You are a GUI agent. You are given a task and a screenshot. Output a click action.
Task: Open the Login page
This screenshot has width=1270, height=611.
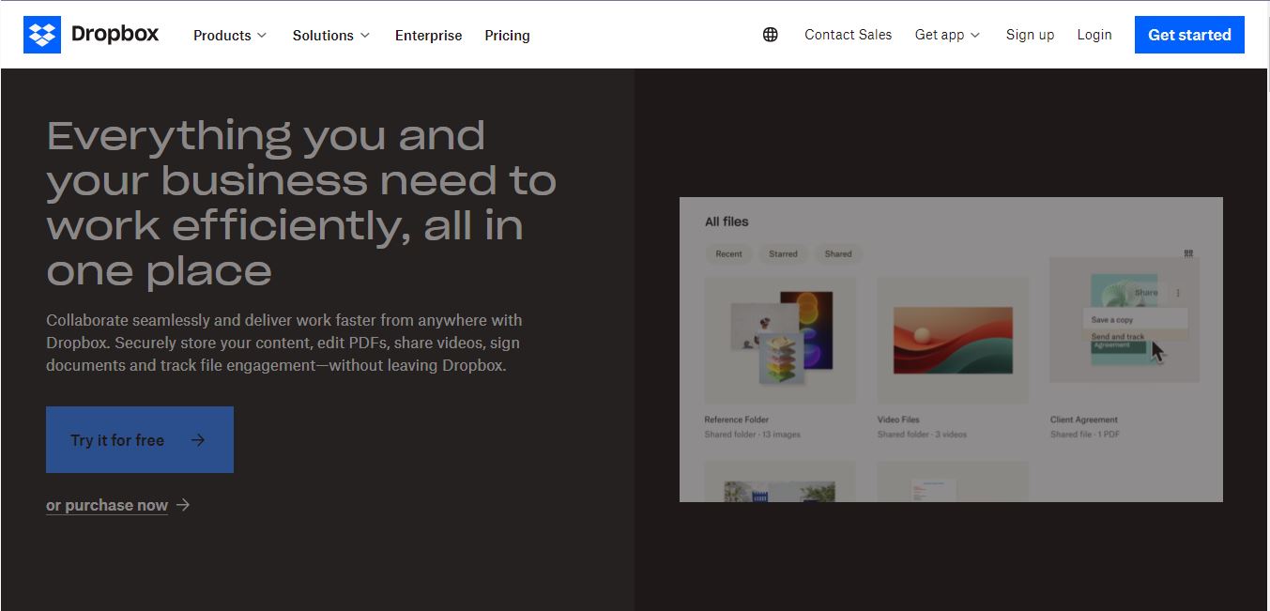click(x=1094, y=35)
